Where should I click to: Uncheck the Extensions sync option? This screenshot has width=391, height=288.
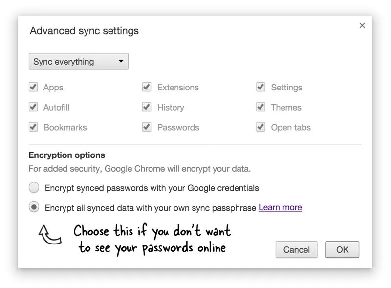pyautogui.click(x=147, y=87)
